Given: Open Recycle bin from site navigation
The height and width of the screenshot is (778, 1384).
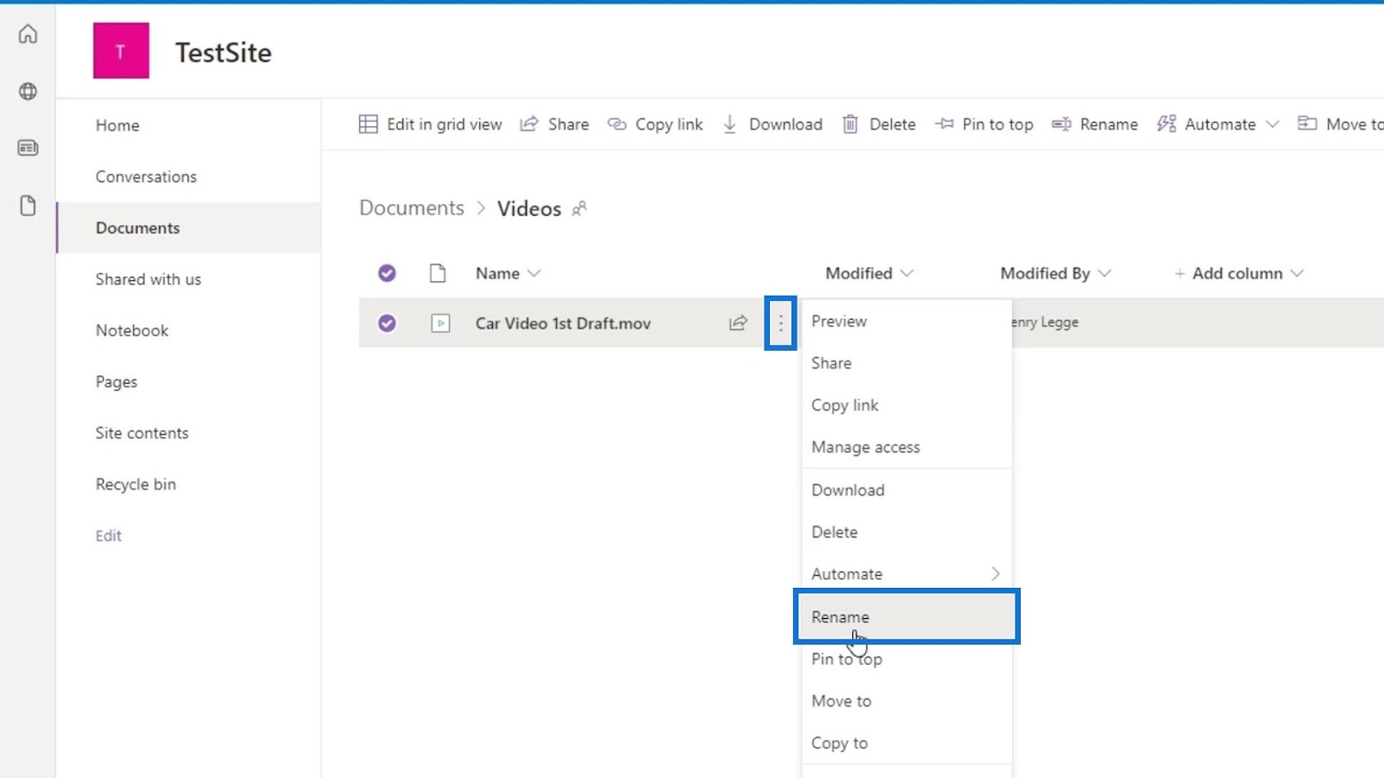Looking at the screenshot, I should pos(136,484).
